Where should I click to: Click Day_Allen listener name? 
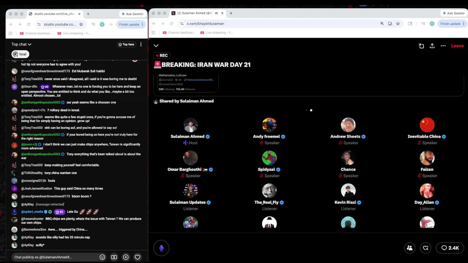(424, 202)
